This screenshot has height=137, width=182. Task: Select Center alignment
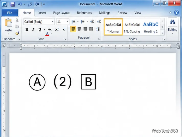pos(79,29)
